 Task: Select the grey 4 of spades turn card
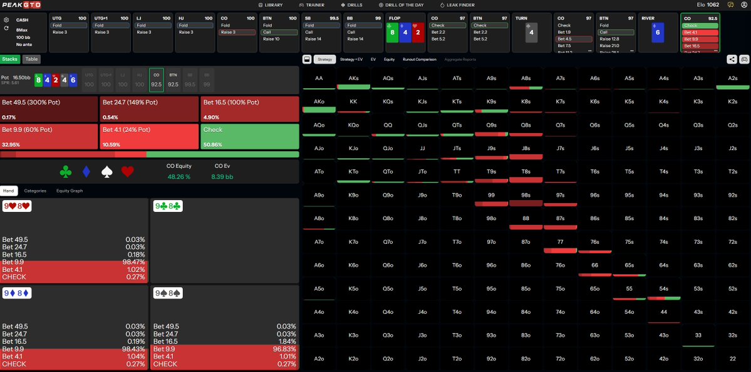pos(531,33)
